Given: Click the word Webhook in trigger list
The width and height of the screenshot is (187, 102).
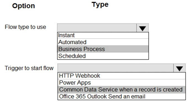Looking at the screenshot, I should [x=88, y=76].
